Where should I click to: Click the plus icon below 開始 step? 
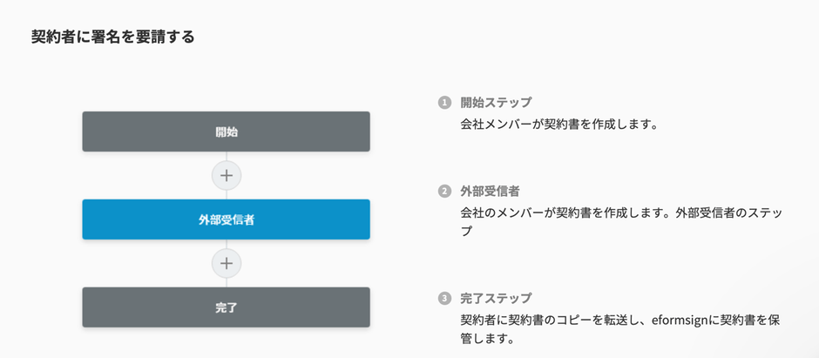(x=227, y=175)
